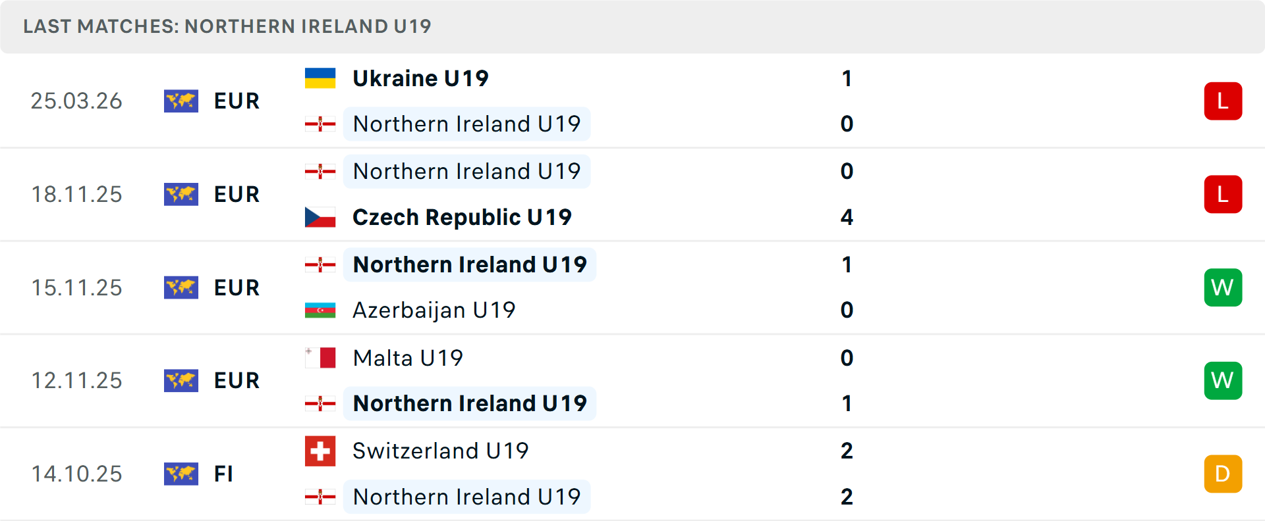Image resolution: width=1265 pixels, height=521 pixels.
Task: Select the W badge for Azerbaijan match
Action: pos(1223,287)
